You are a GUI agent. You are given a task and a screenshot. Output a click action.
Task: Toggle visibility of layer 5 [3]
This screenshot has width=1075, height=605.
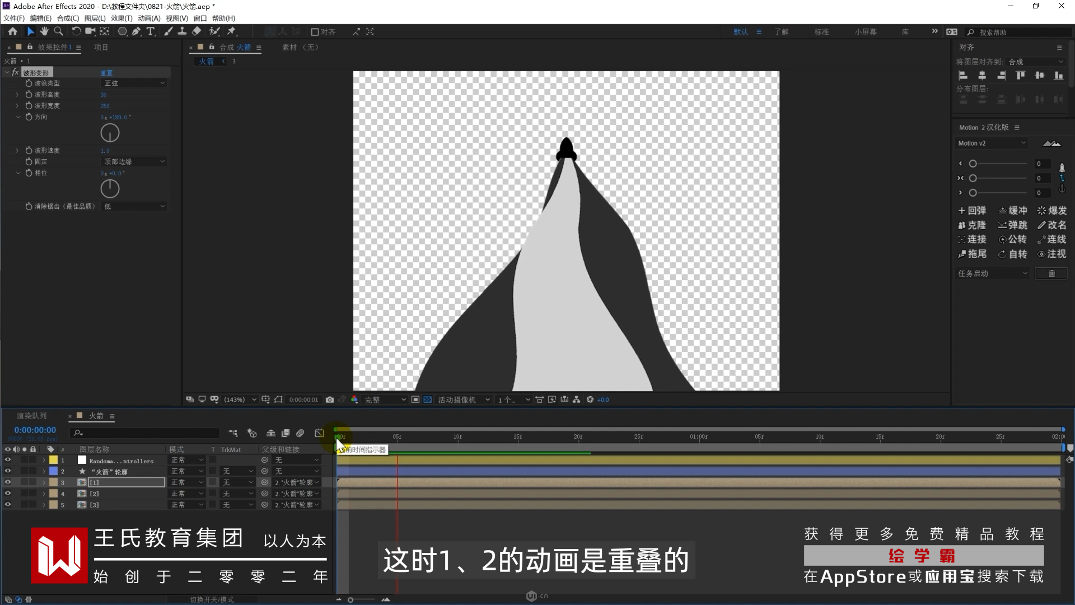pos(8,505)
